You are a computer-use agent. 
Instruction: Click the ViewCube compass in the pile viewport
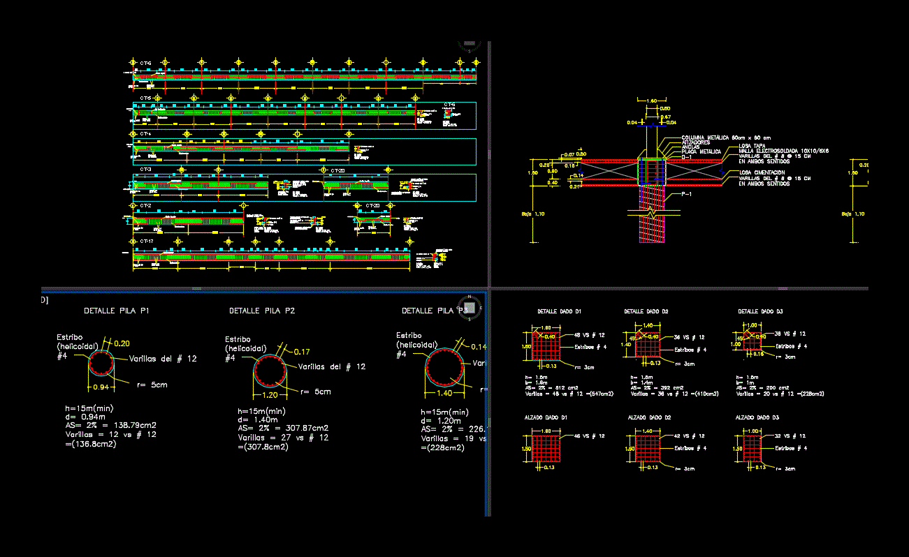click(470, 306)
